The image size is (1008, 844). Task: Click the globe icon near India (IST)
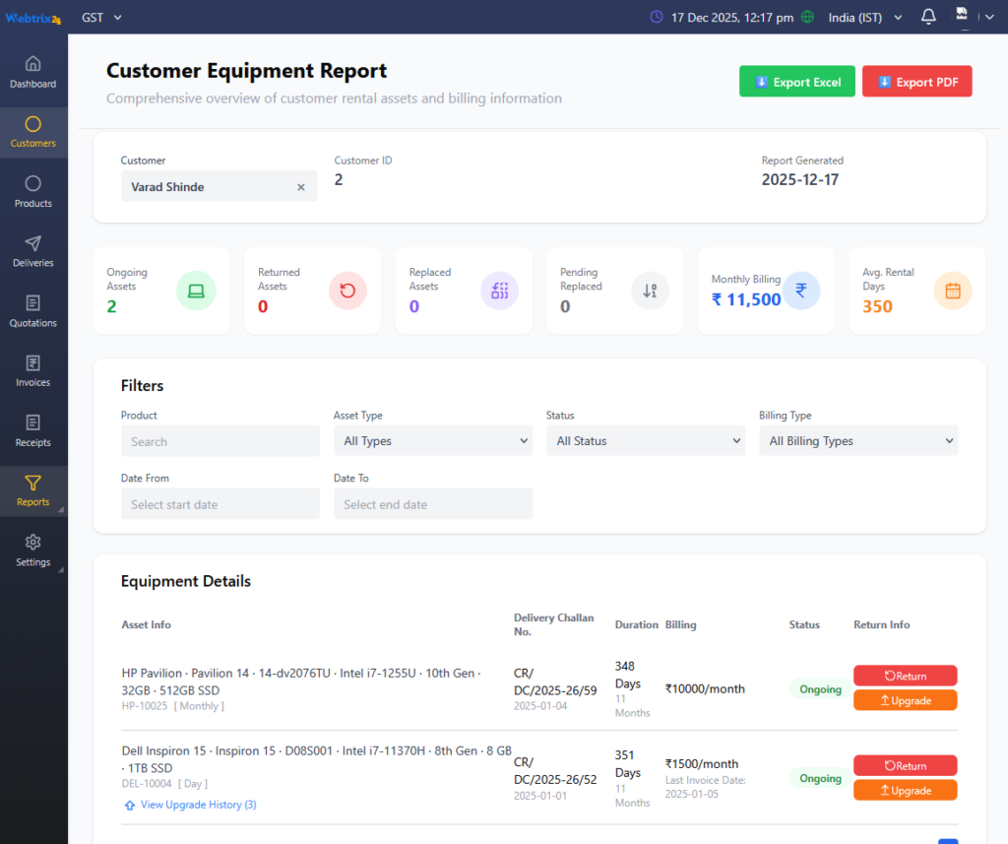(x=808, y=17)
